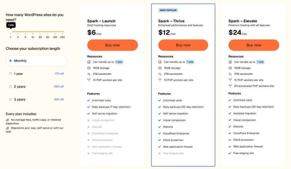
Task: Pick the 3 years subscription option
Action: pos(11,99)
